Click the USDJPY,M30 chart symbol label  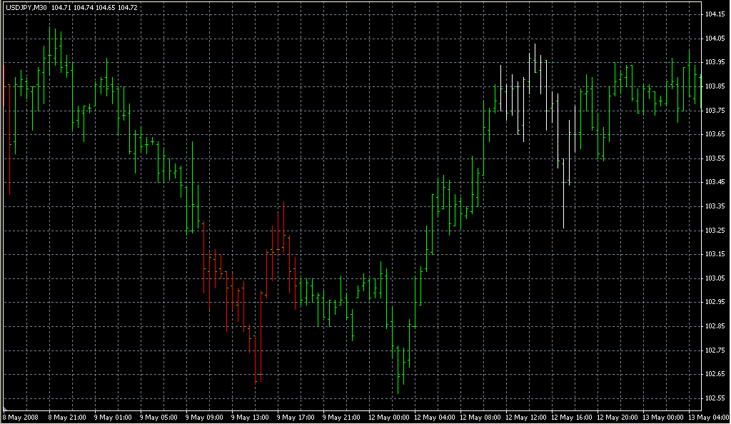pyautogui.click(x=26, y=7)
